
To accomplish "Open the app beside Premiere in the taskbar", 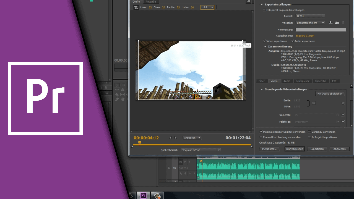I will [157, 196].
